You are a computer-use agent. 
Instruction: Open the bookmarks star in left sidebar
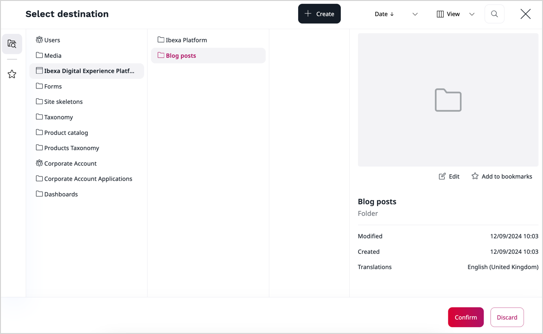click(x=12, y=74)
